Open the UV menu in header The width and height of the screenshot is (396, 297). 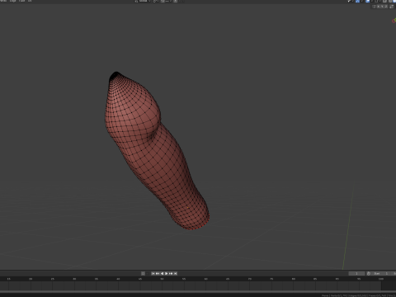30,1
